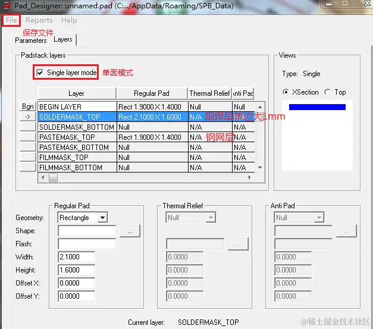Minimize the Pad Designer window

[x=329, y=4]
